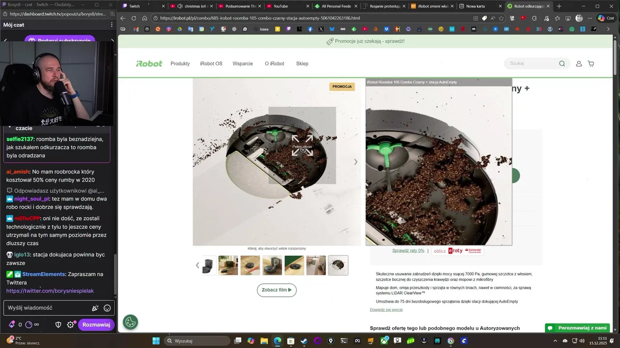Show next product image with right arrow
Viewport: 620px width, 348px height.
[x=356, y=162]
